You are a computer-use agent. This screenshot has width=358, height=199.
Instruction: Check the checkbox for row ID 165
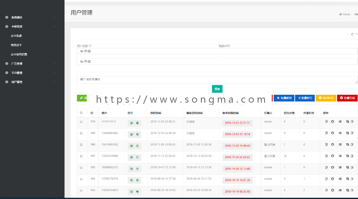[x=81, y=168]
